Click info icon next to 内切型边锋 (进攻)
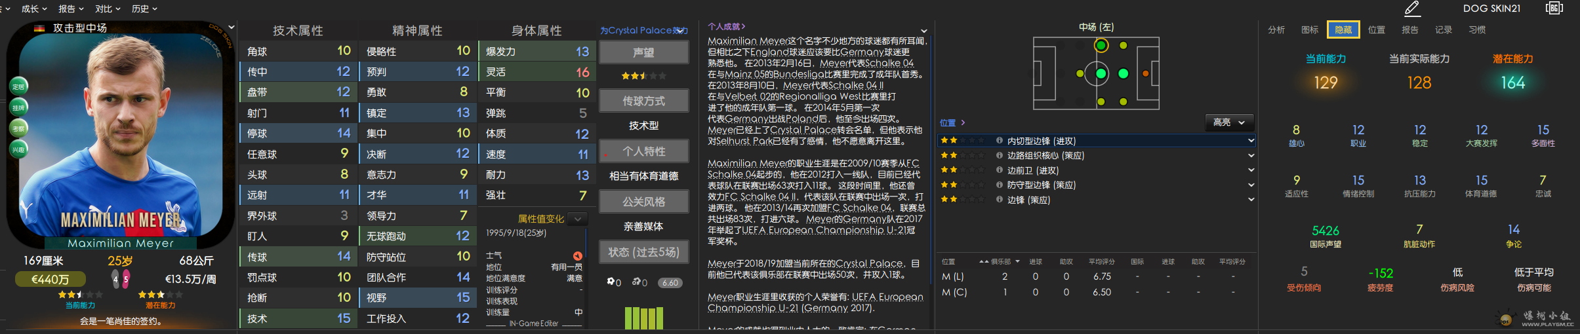 (x=999, y=140)
